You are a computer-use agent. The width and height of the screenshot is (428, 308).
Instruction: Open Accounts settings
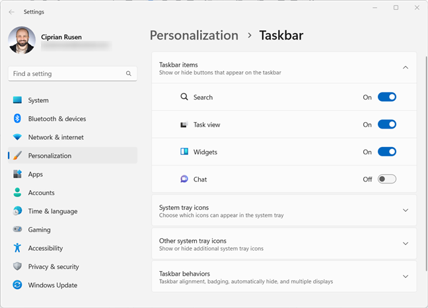coord(73,193)
